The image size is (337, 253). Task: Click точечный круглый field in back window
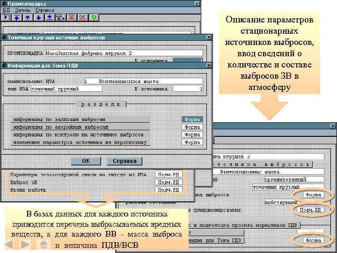point(288,187)
